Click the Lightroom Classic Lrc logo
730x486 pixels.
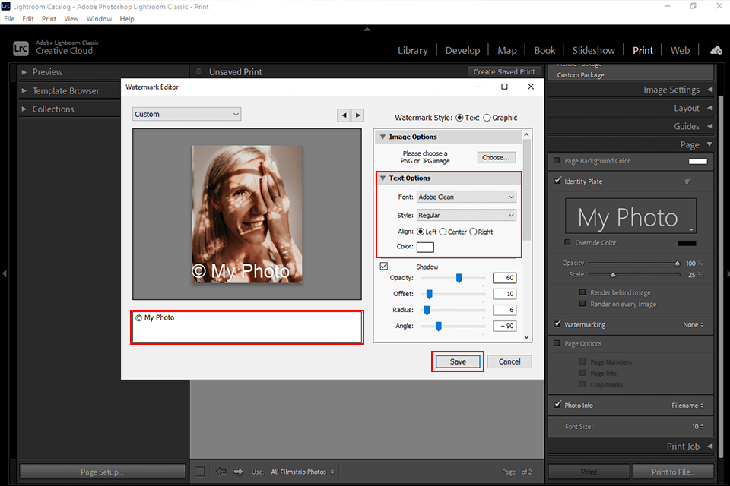(21, 48)
